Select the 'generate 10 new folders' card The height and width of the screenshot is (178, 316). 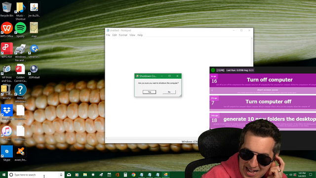[263, 121]
